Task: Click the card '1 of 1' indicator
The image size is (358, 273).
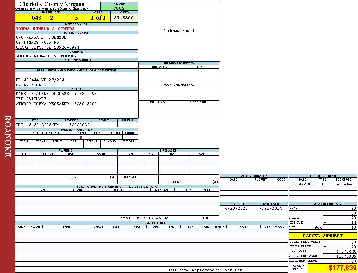Action: coord(98,18)
